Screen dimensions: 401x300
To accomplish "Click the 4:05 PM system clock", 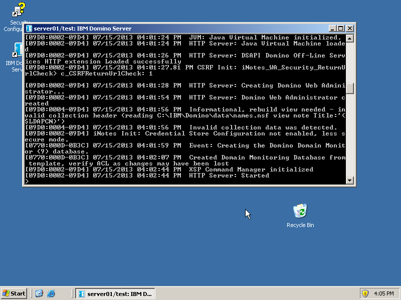I will coord(383,293).
